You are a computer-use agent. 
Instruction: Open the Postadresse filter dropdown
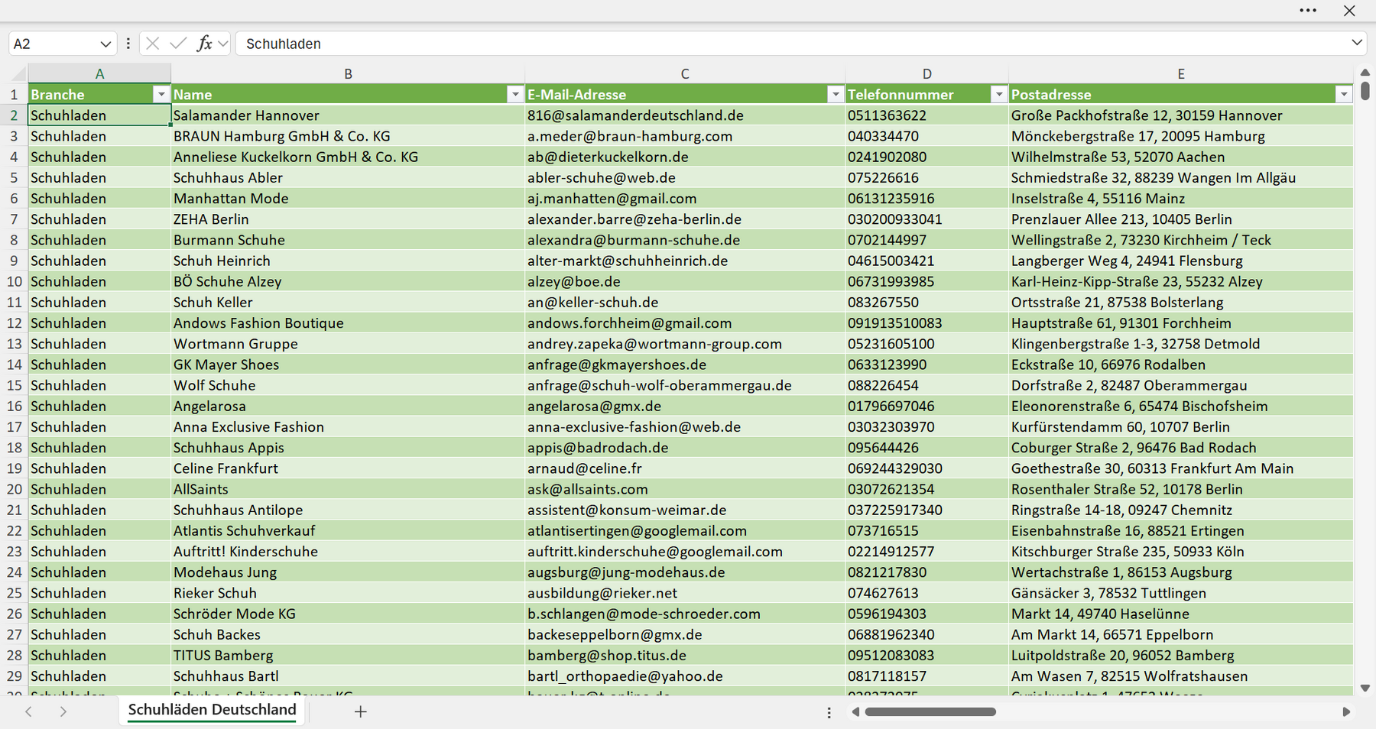point(1344,95)
